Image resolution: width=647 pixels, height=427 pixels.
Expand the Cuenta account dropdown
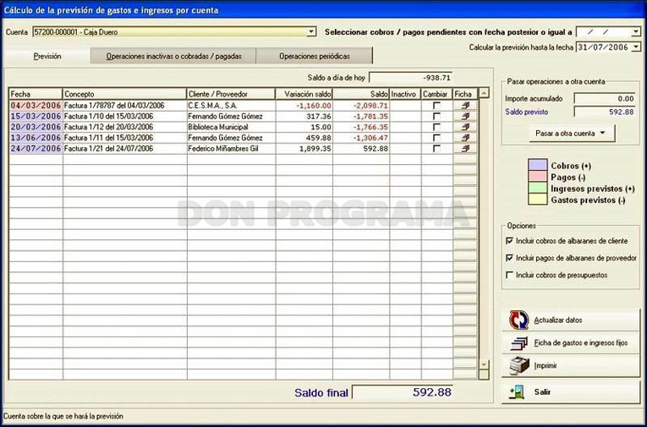pyautogui.click(x=311, y=32)
